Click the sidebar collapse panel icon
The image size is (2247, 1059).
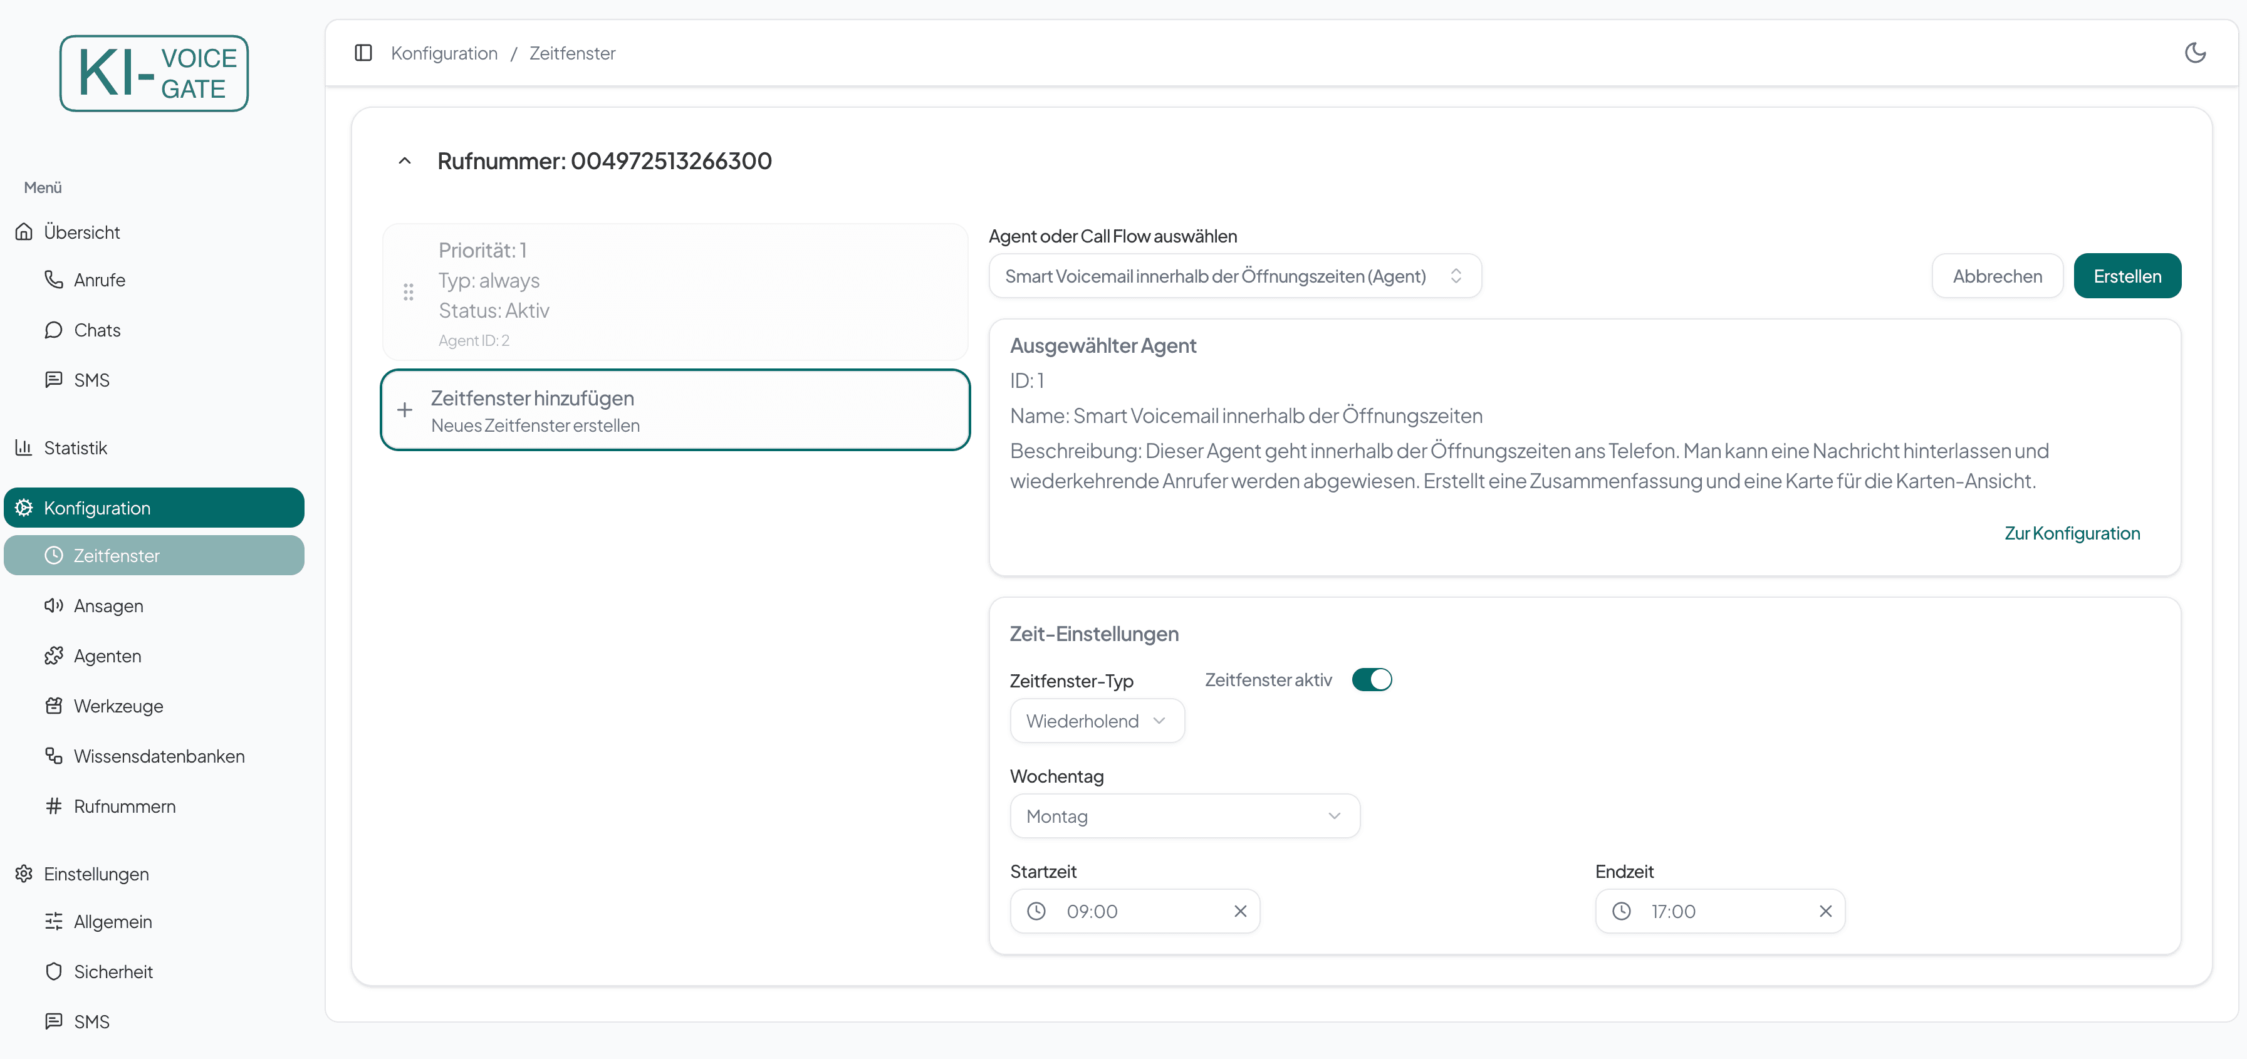pos(363,53)
